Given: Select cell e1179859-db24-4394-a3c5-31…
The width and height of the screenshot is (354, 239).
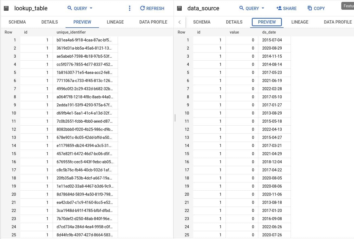Looking at the screenshot, I should point(85,146).
